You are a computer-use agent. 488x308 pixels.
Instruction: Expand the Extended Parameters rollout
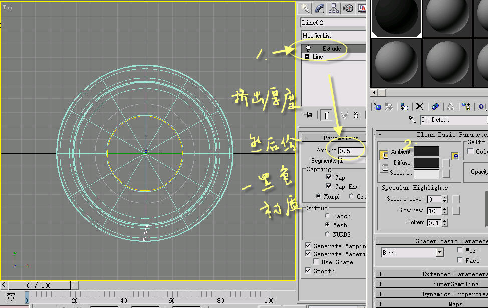click(x=432, y=274)
